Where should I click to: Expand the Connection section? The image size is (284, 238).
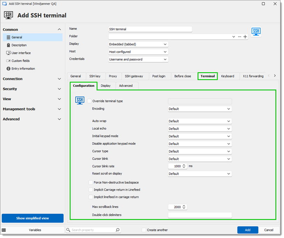click(x=32, y=79)
